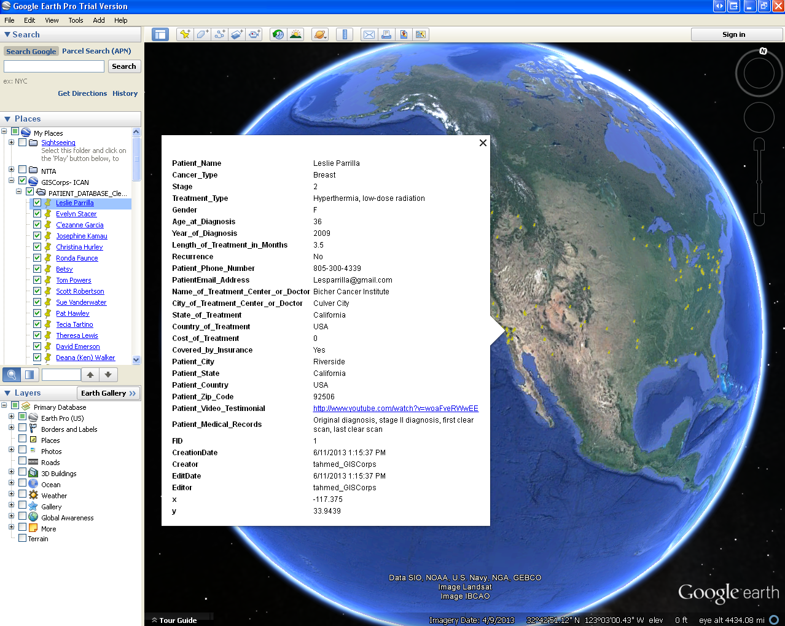Record a tour camera icon
This screenshot has width=785, height=626.
tap(254, 34)
